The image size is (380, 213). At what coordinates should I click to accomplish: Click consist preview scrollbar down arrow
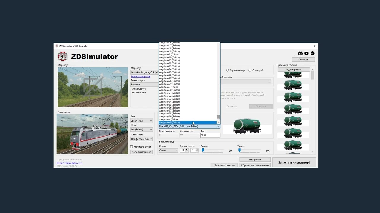pyautogui.click(x=313, y=152)
